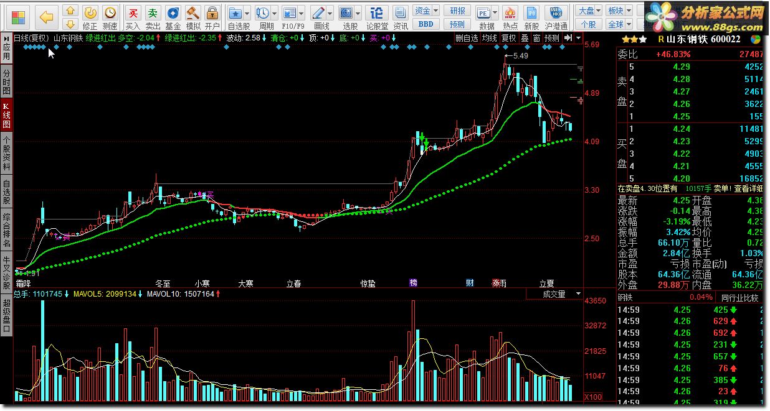770x411 pixels.
Task: Go back with the yellow left arrow
Action: click(x=46, y=17)
